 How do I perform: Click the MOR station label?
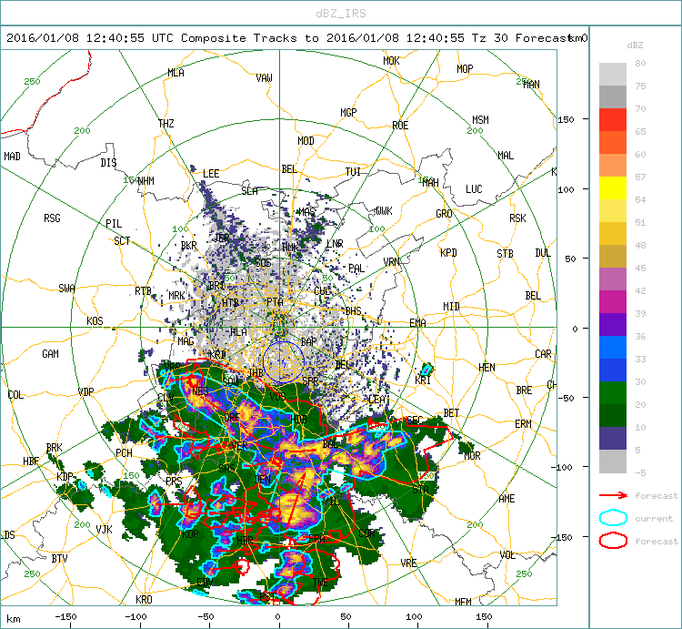click(472, 456)
